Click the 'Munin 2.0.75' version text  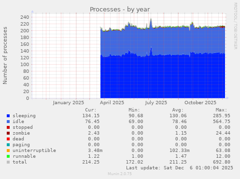(x=120, y=174)
